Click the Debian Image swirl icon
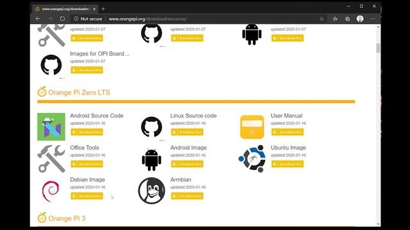This screenshot has width=410, height=230. pyautogui.click(x=51, y=191)
